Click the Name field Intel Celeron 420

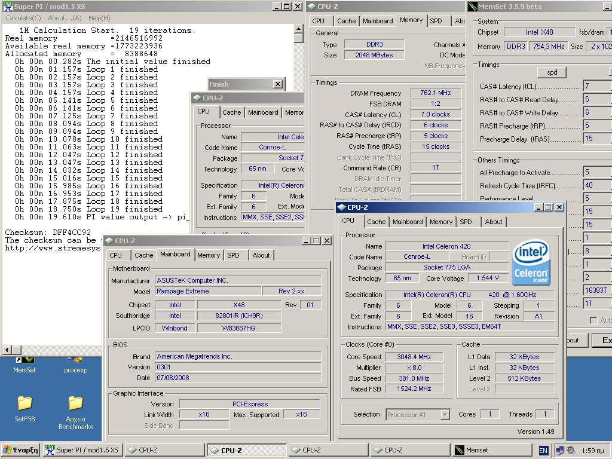click(x=446, y=246)
